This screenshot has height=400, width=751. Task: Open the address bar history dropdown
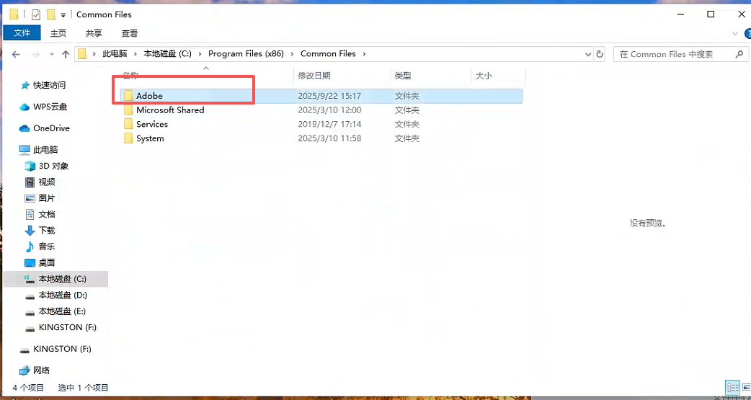(x=587, y=54)
